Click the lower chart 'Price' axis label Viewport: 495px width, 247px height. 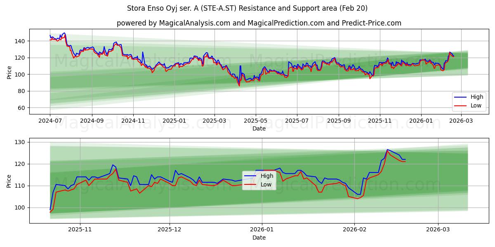[x=9, y=181]
